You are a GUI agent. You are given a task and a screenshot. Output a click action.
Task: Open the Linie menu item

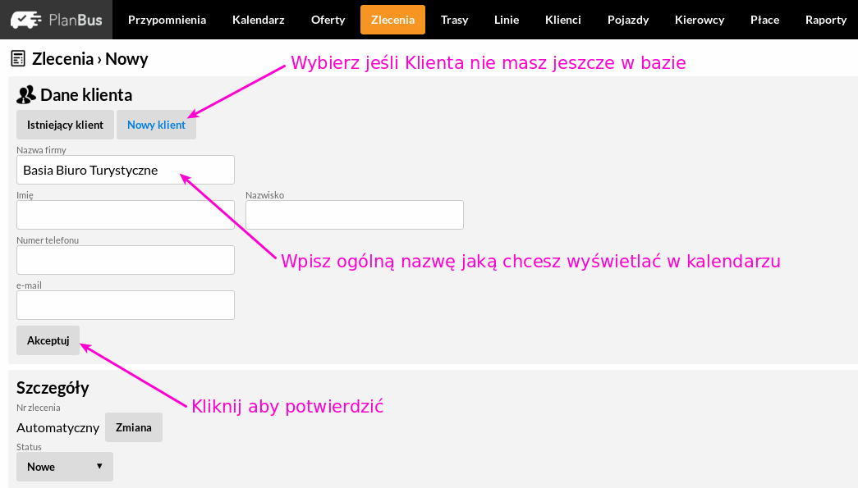507,20
